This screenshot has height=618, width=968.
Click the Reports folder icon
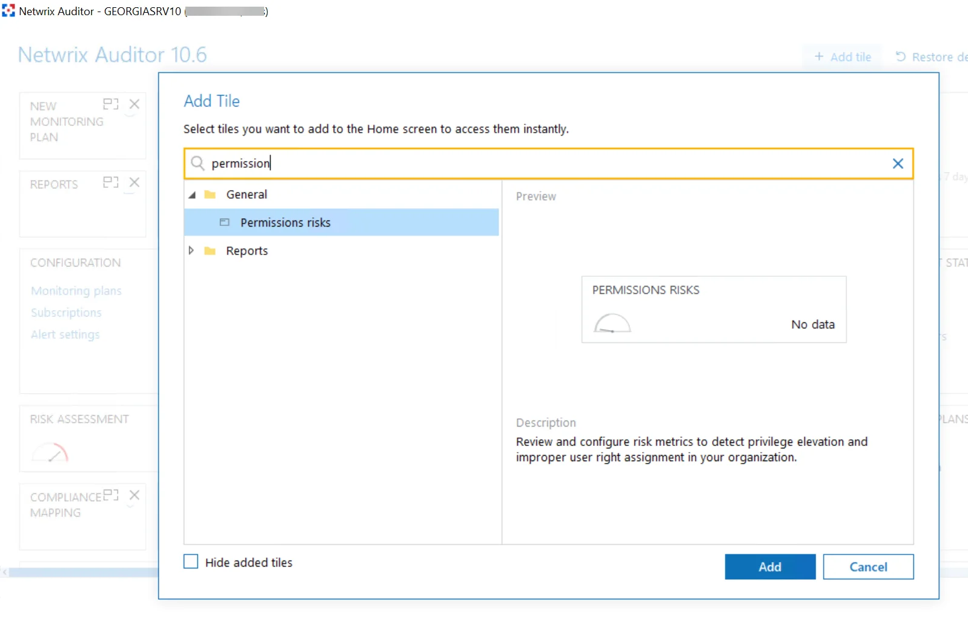(x=210, y=251)
